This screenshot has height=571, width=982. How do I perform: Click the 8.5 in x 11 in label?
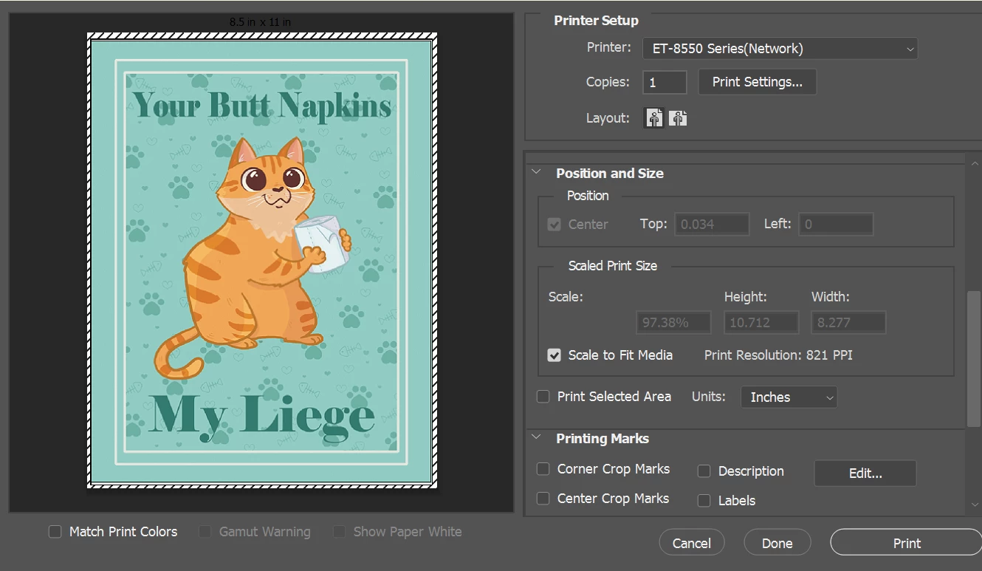coord(261,22)
